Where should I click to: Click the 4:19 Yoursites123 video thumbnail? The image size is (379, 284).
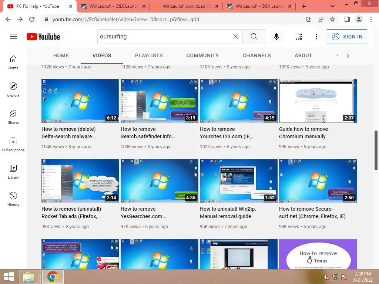(239, 101)
